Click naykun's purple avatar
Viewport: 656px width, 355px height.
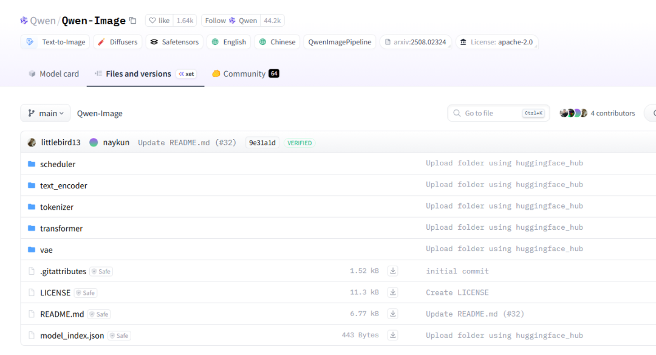(x=94, y=142)
